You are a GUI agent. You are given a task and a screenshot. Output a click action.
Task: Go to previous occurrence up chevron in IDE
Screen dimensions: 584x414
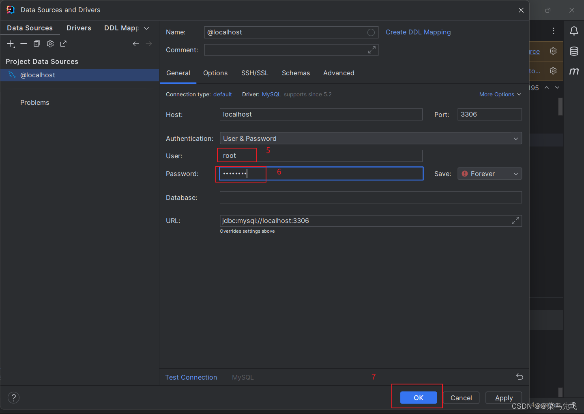pyautogui.click(x=547, y=87)
